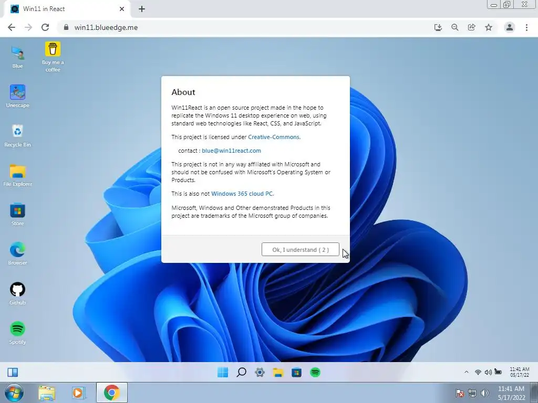The height and width of the screenshot is (403, 538).
Task: Open the Windows 7 clock showing 5/17/2022
Action: pos(511,393)
